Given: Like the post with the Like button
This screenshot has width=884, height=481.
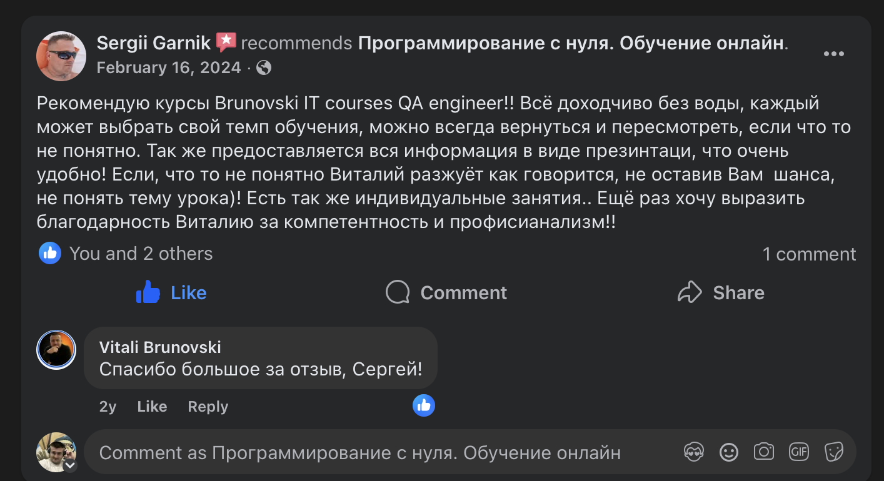Looking at the screenshot, I should click(x=171, y=292).
